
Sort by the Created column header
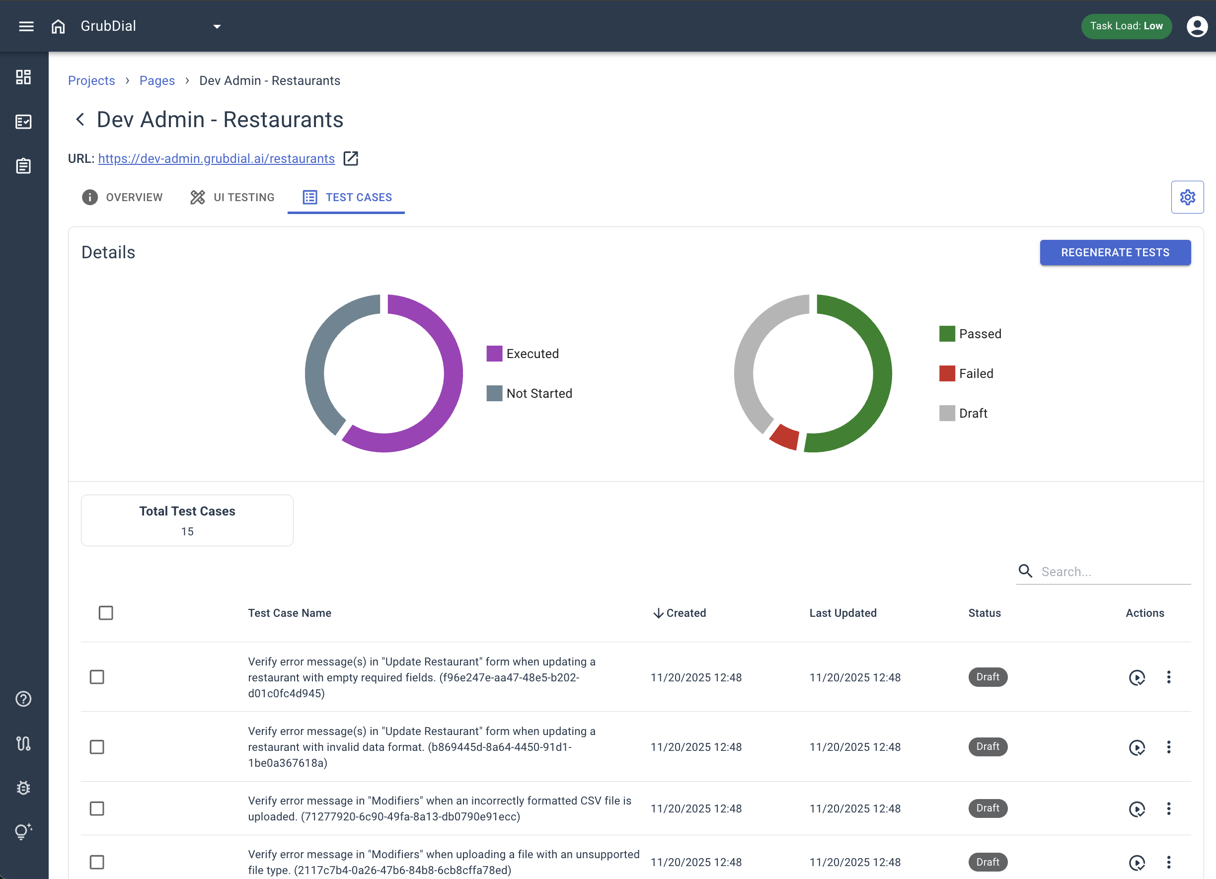680,613
